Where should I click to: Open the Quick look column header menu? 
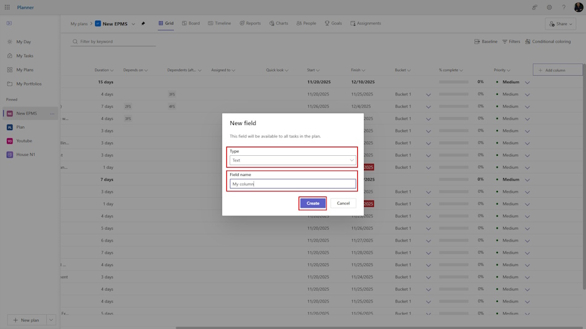[277, 70]
